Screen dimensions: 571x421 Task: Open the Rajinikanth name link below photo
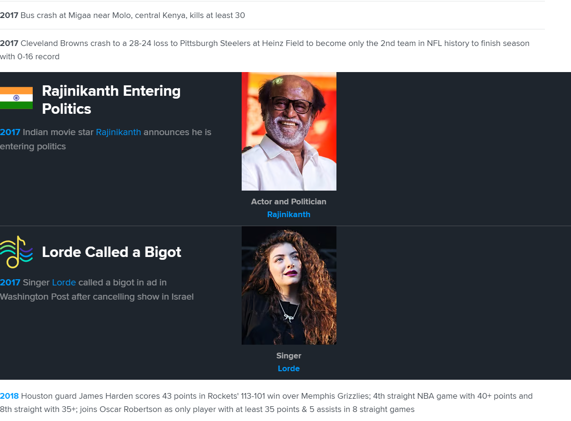289,214
